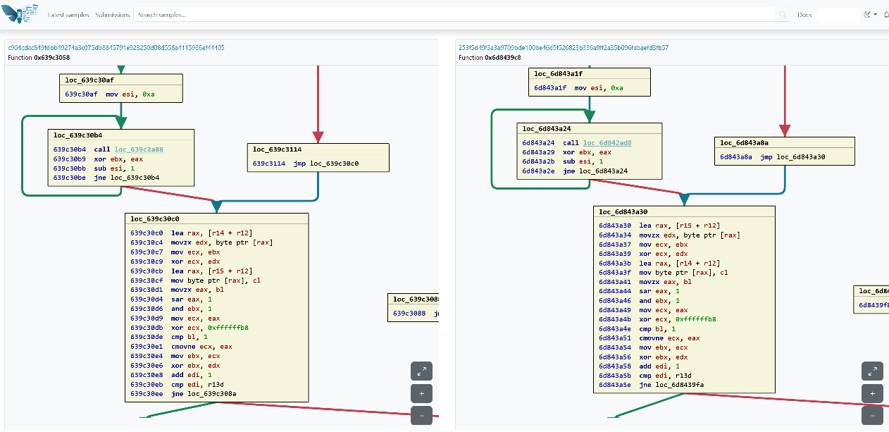Click instruction 6d843a1f mov esi, 0xa

578,88
